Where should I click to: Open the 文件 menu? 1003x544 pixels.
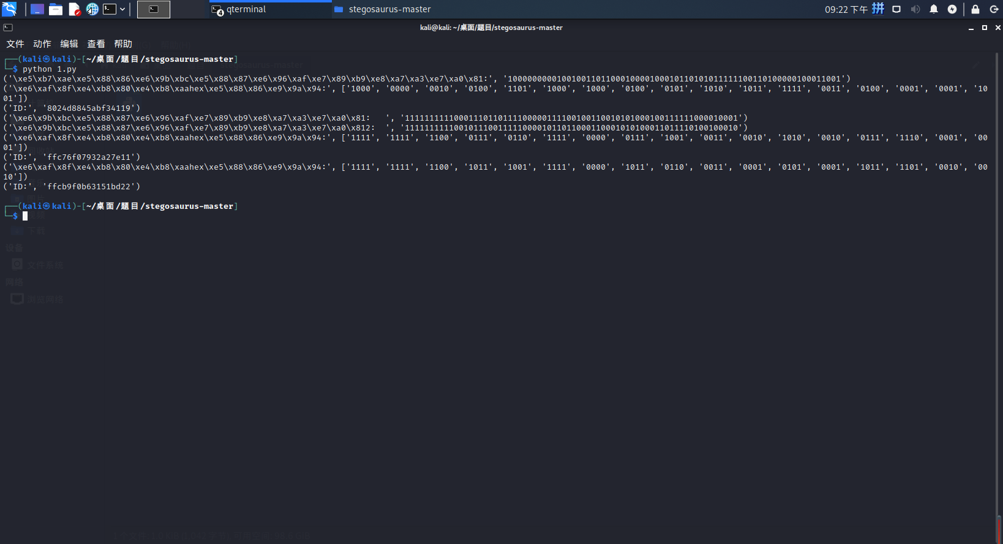tap(15, 43)
